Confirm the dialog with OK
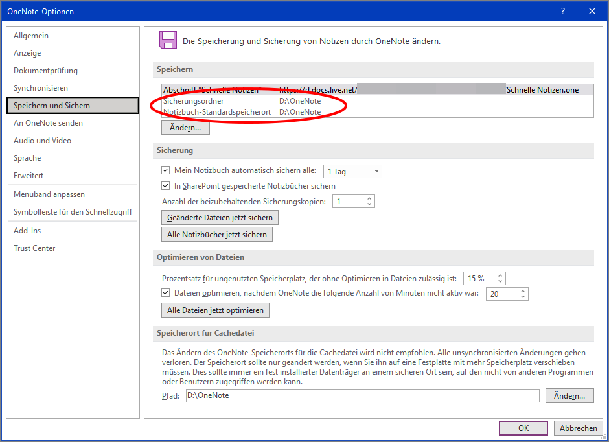This screenshot has width=609, height=442. (523, 428)
